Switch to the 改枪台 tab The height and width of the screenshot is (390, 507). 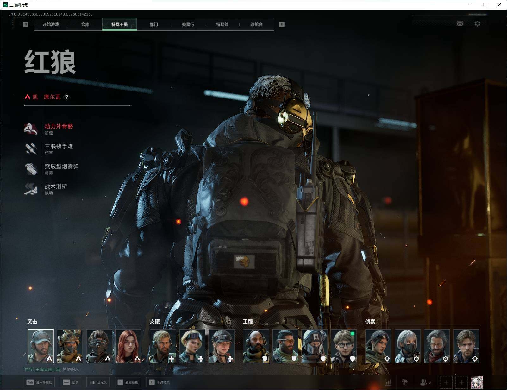pyautogui.click(x=256, y=24)
